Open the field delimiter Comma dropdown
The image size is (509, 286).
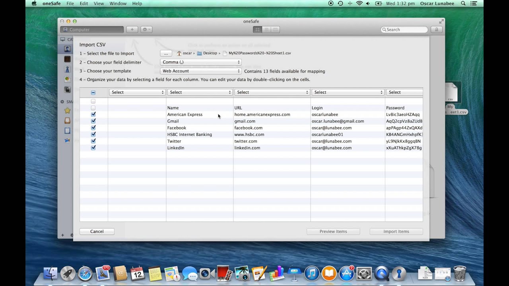click(201, 62)
